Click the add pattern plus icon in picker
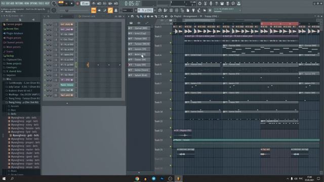Image resolution: width=324 pixels, height=182 pixels. click(139, 172)
